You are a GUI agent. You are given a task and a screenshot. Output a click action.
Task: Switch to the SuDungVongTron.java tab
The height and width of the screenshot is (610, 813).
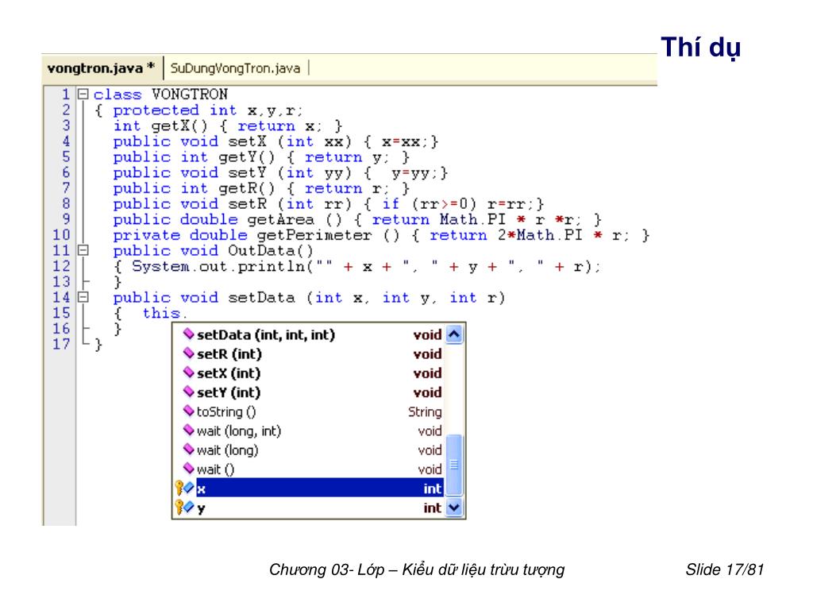coord(235,68)
